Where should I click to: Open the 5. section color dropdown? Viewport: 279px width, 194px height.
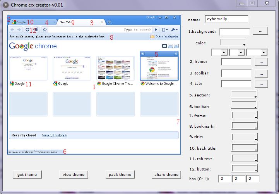click(244, 94)
